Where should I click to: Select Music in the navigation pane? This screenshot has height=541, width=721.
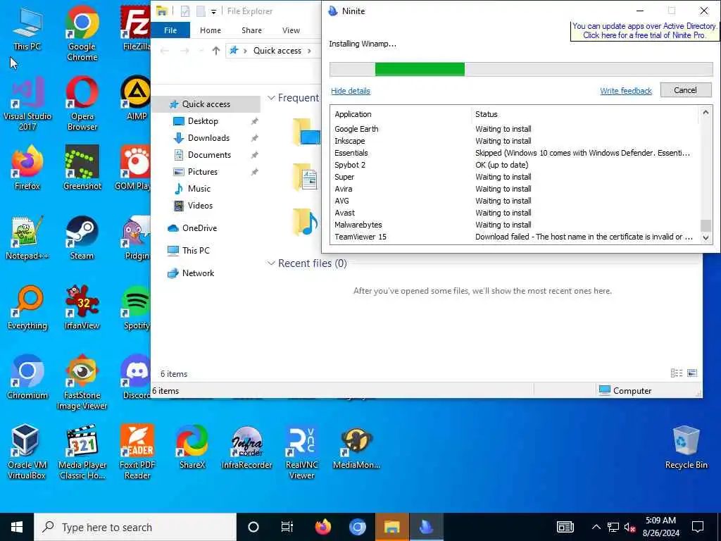(199, 189)
